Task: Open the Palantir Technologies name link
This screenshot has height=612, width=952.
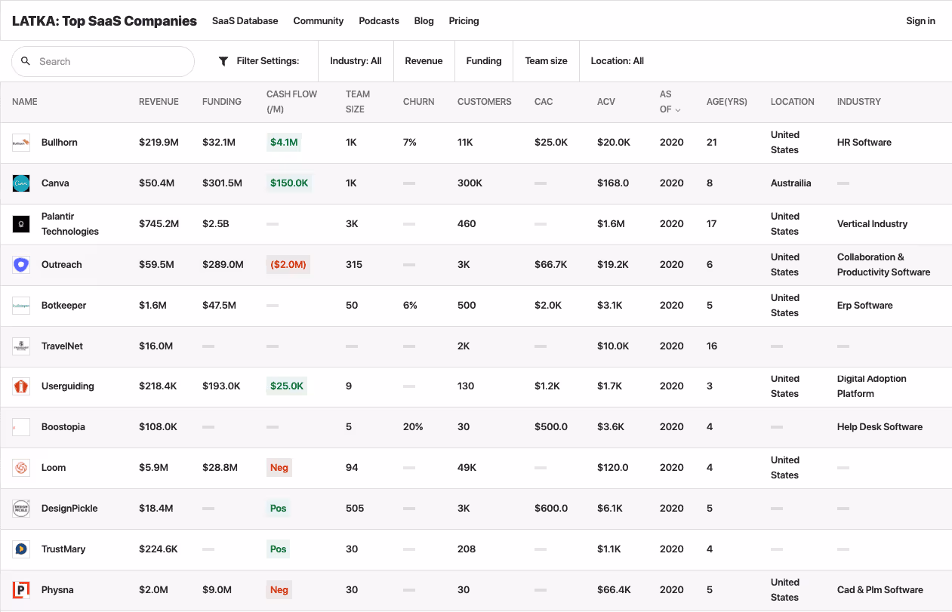Action: click(70, 224)
